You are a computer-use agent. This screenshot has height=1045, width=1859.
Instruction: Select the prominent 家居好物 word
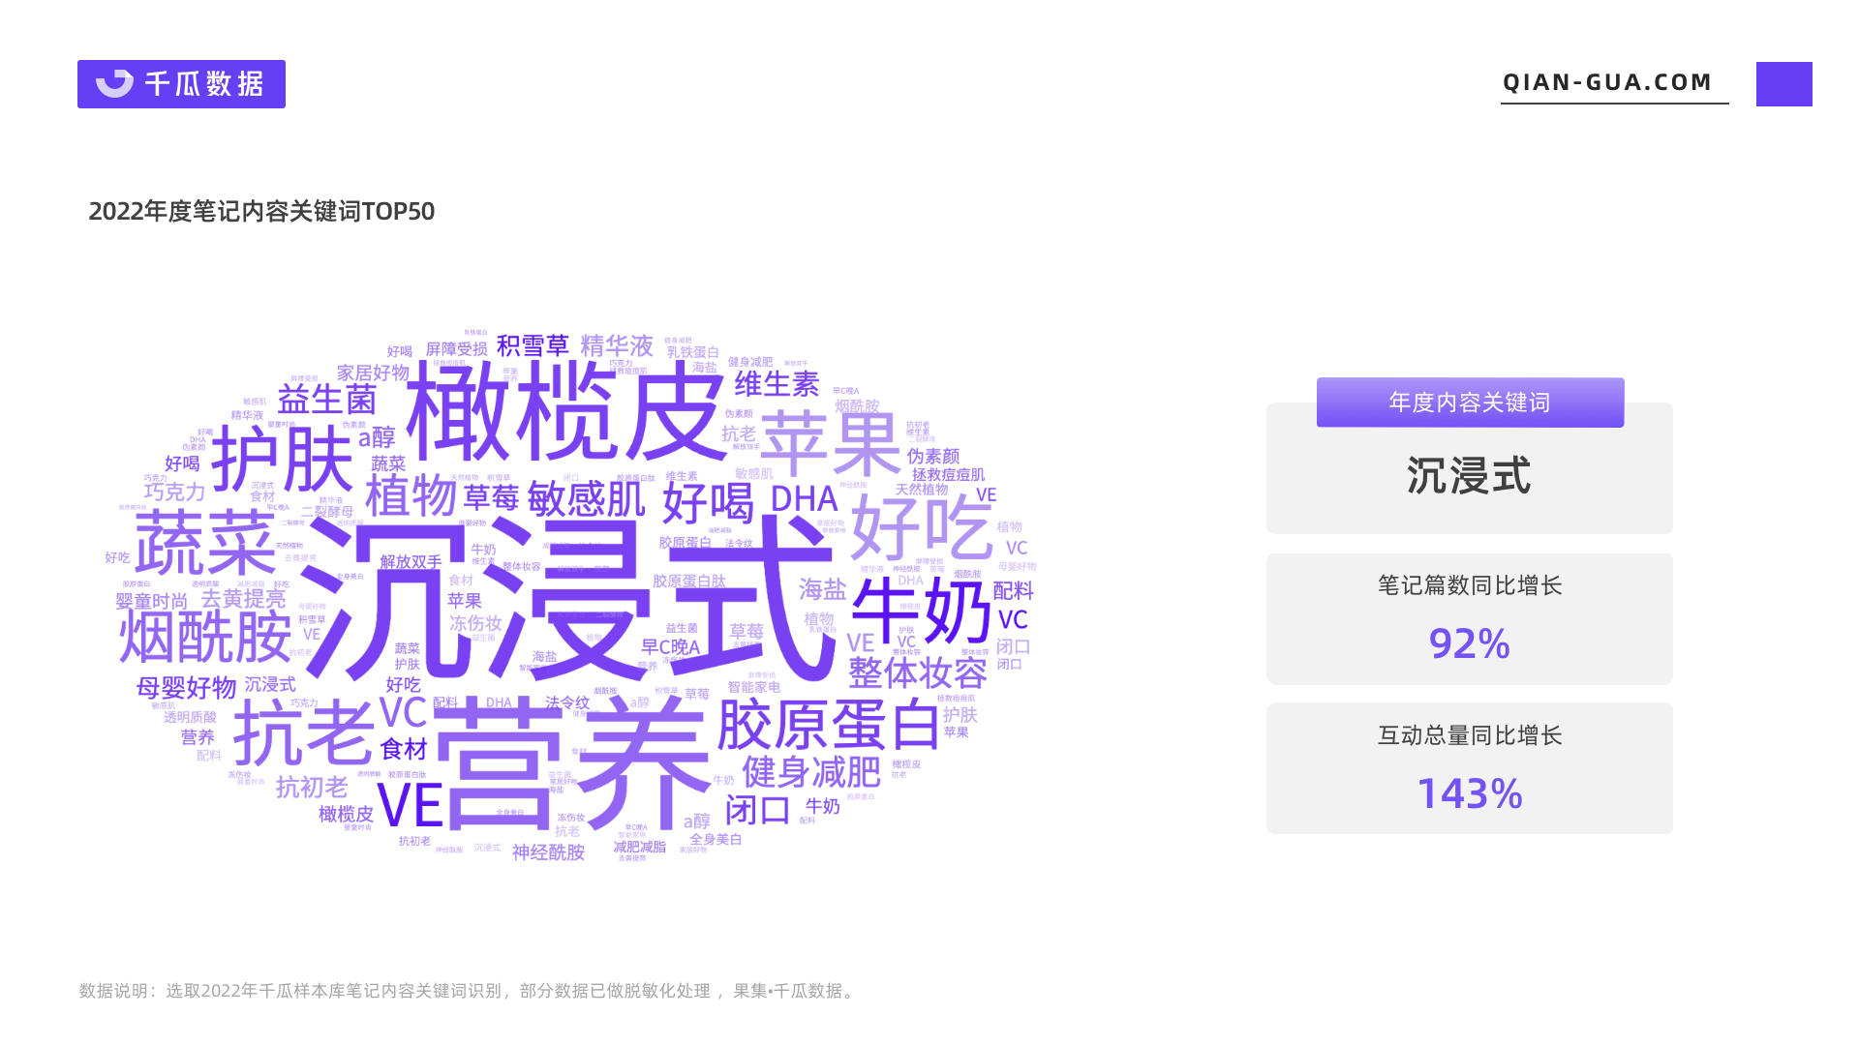pos(373,373)
